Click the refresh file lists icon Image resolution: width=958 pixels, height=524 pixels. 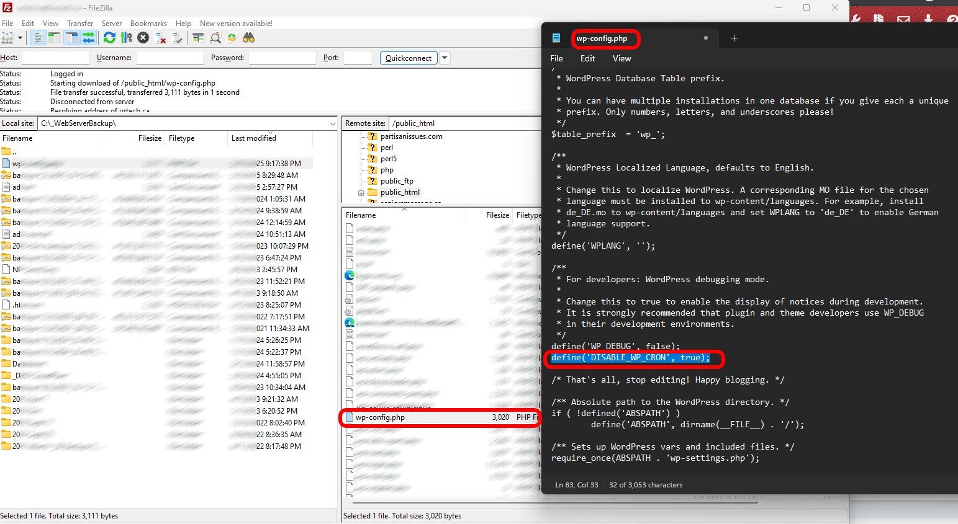point(109,38)
